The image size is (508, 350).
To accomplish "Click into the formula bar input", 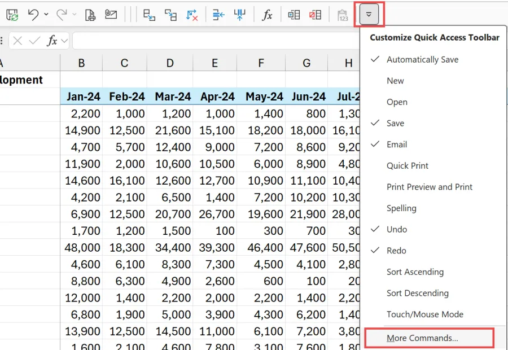I will [214, 41].
